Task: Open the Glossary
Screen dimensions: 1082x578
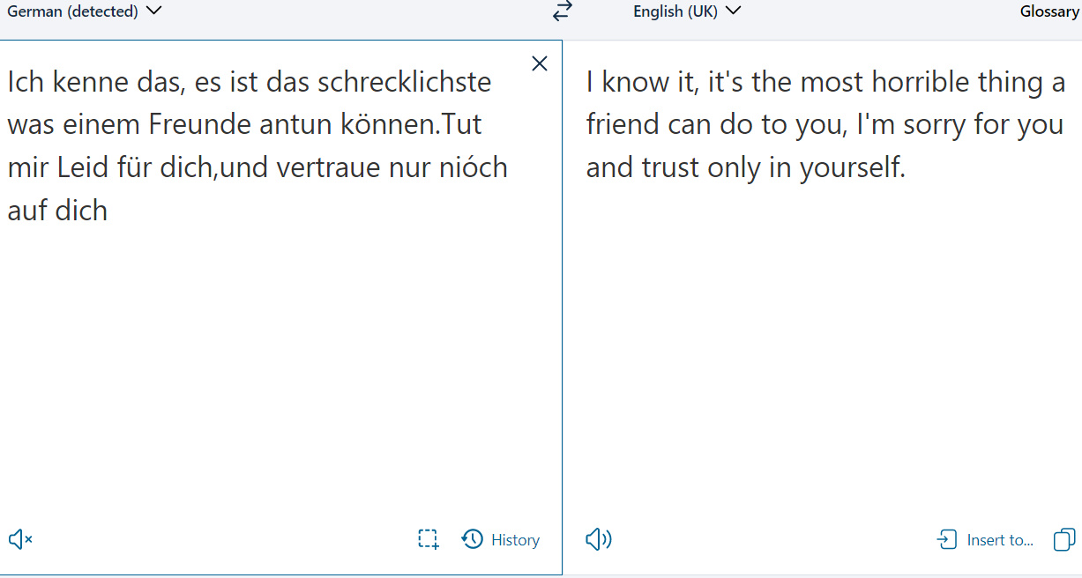Action: tap(1049, 11)
